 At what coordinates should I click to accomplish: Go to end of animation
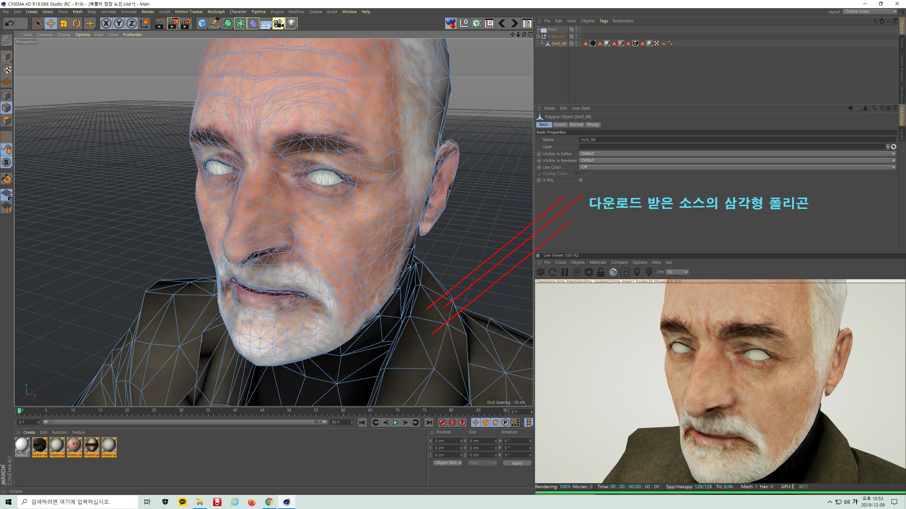pos(429,422)
